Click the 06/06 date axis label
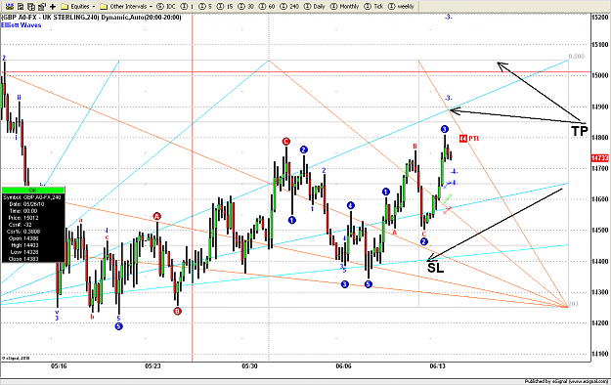Viewport: 611px width, 385px height. (343, 366)
